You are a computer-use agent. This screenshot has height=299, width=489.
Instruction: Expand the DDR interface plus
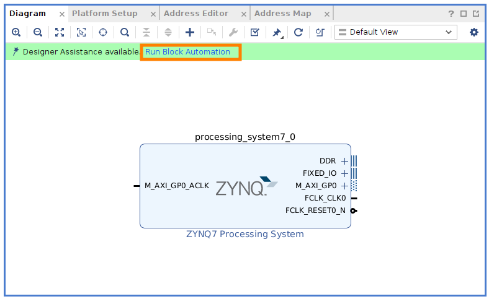[344, 161]
